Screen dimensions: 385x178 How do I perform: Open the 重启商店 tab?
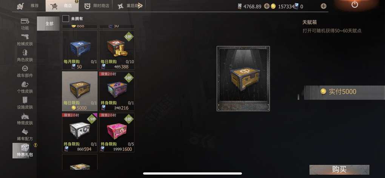point(130,6)
